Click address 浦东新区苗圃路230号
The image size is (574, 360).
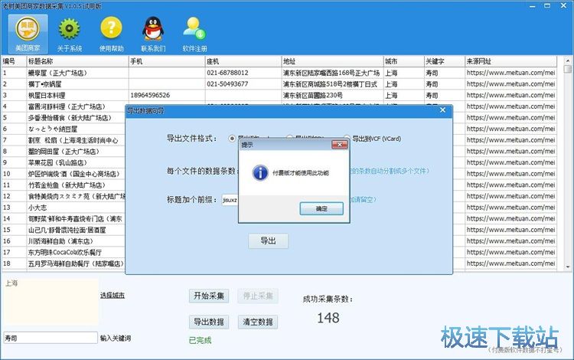[312, 95]
